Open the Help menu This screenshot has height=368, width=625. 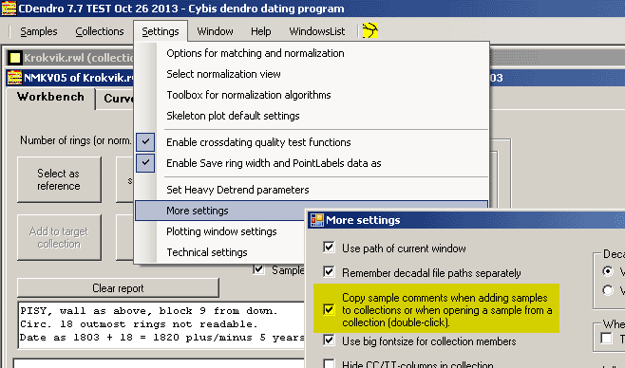click(260, 31)
